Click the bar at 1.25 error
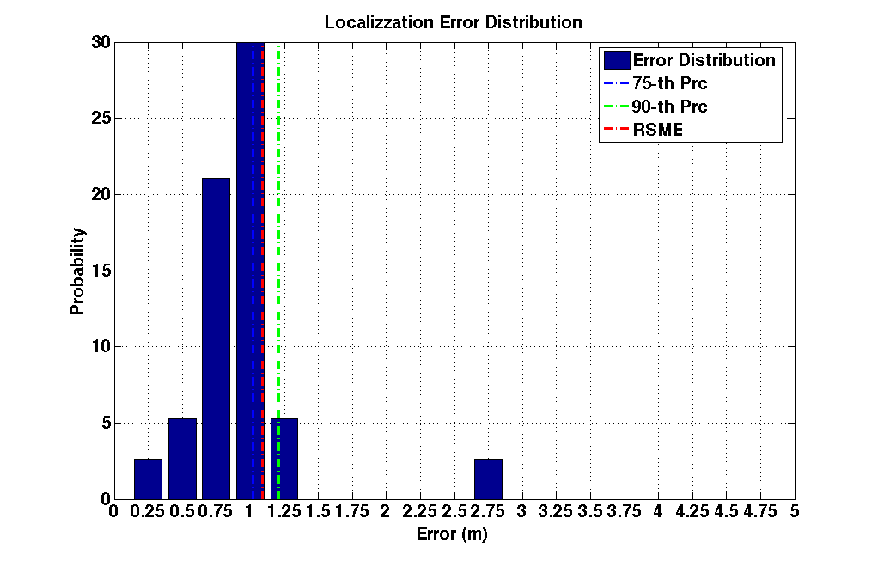 coord(284,459)
